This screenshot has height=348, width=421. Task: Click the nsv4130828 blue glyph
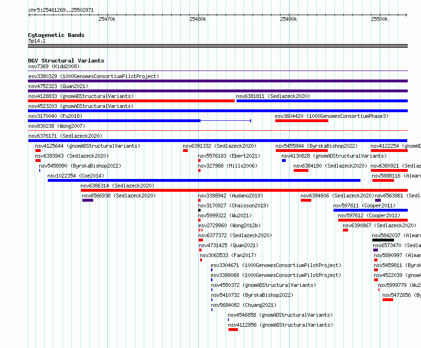click(x=284, y=161)
